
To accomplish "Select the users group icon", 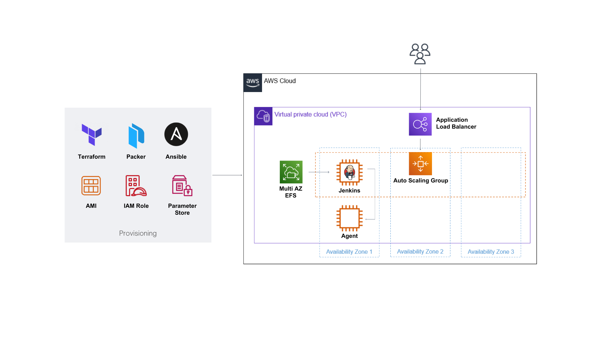I will [420, 54].
